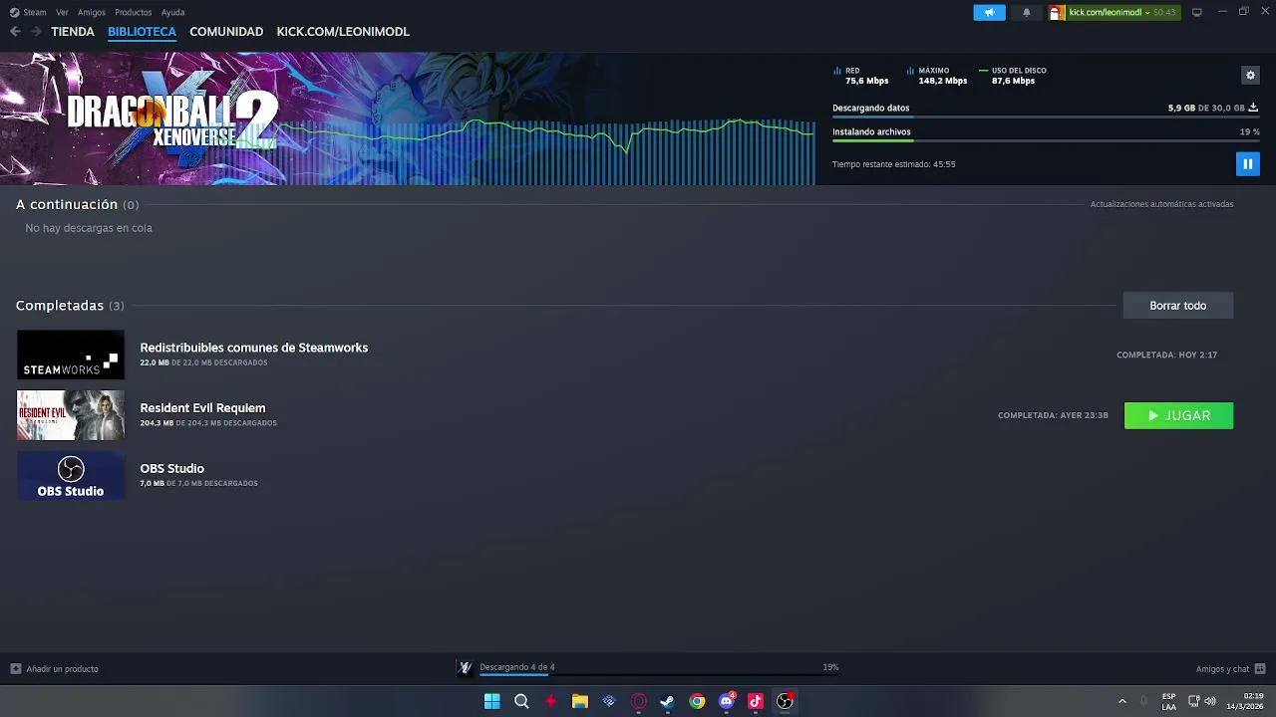Click the Tiempo restante estimado: 45:55 text
This screenshot has width=1276, height=717.
[893, 164]
